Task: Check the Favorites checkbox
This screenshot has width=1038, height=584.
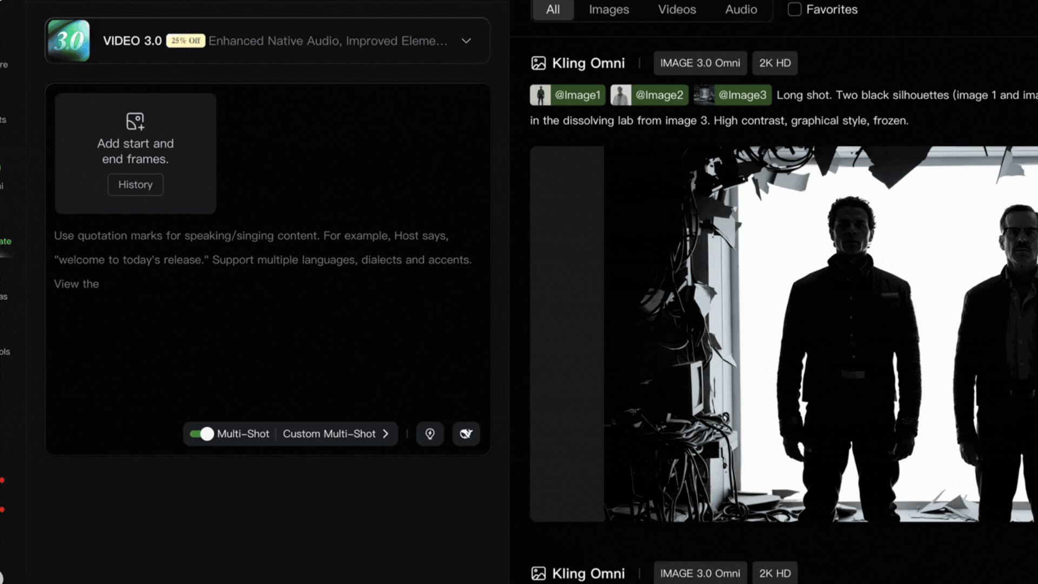Action: [x=794, y=9]
